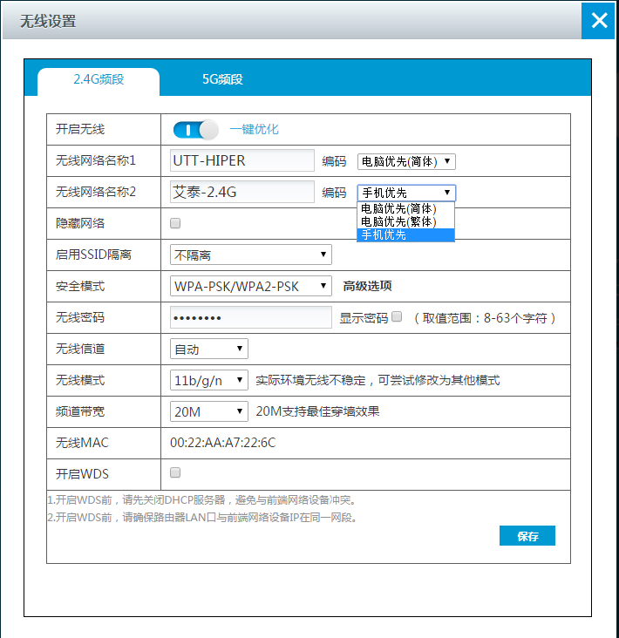Expand the 安全模式 WPA-PSK/WPA2-PSK dropdown

pyautogui.click(x=250, y=286)
